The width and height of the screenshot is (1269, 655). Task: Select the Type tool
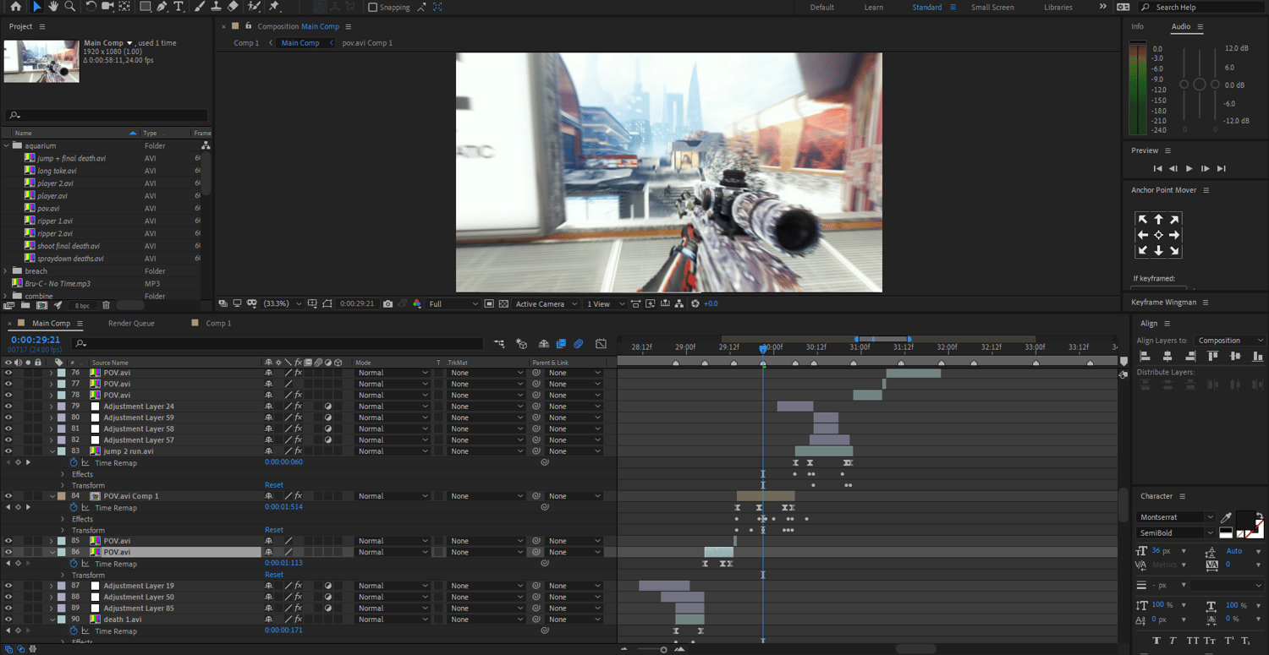[179, 7]
